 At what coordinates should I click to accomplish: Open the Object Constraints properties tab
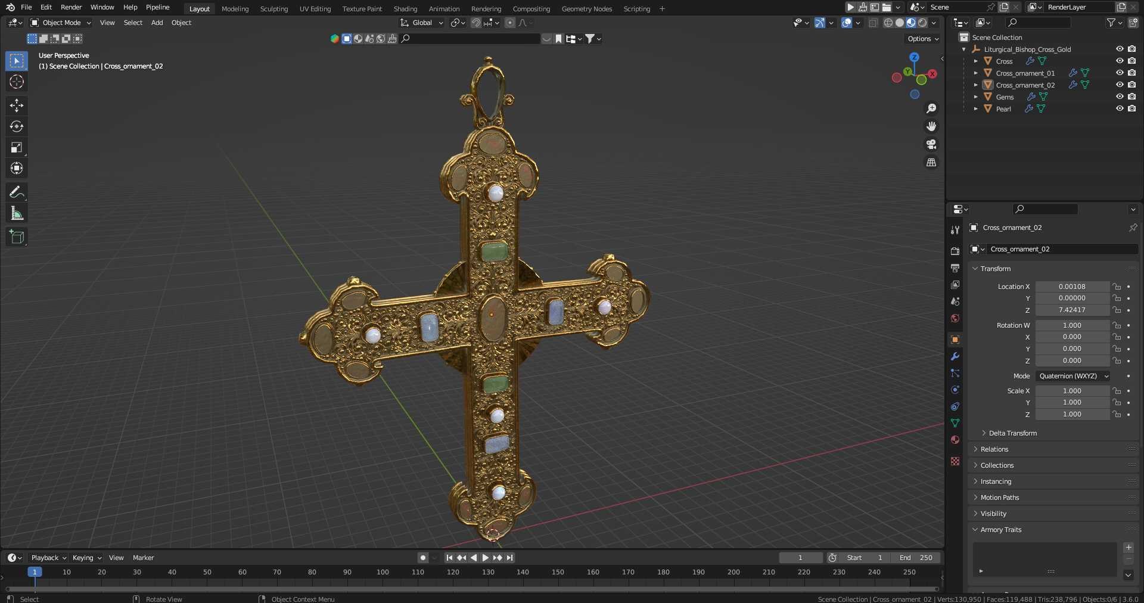[955, 406]
